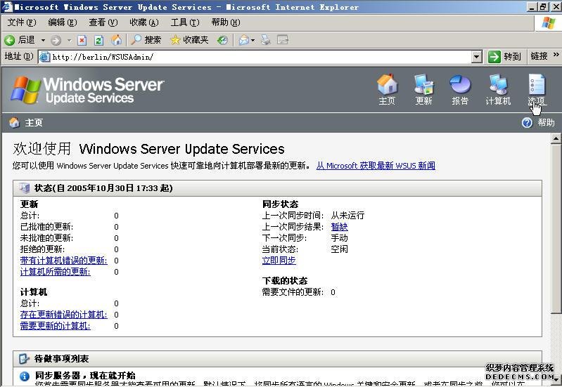Click the Windows Server Update Services logo
This screenshot has height=387, width=562.
87,90
